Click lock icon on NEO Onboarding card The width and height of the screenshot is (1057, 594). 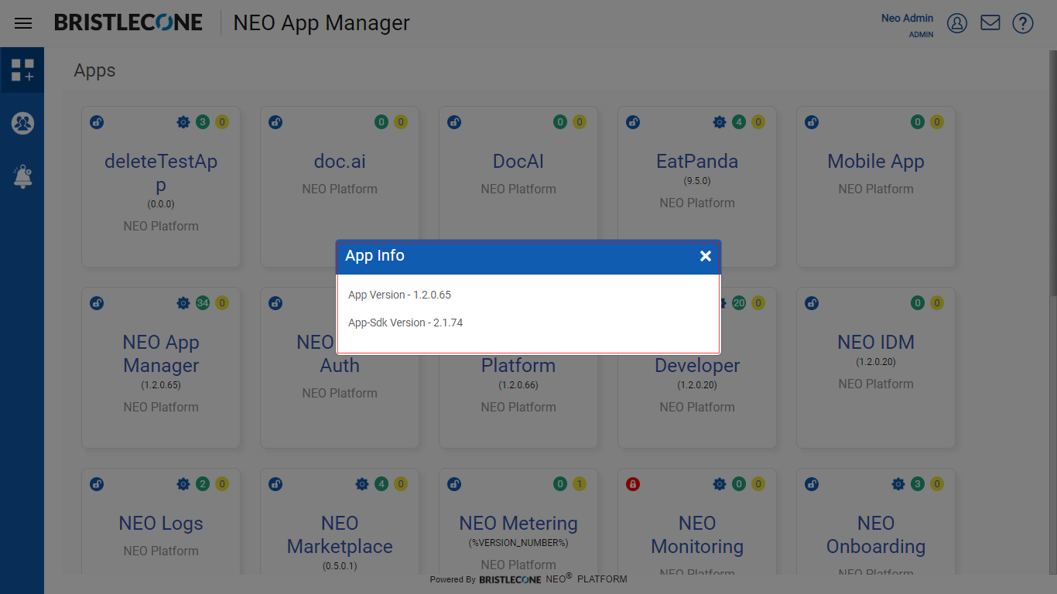pos(812,483)
